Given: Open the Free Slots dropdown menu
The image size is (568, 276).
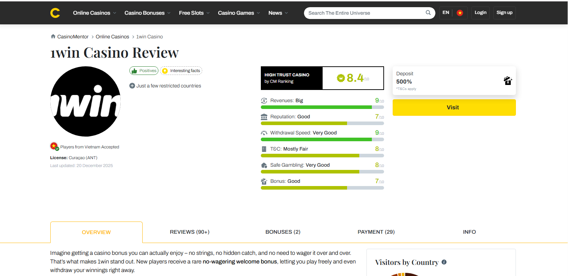Looking at the screenshot, I should (194, 13).
